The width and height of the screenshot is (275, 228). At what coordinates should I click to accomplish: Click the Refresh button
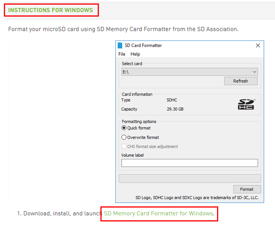click(x=241, y=81)
